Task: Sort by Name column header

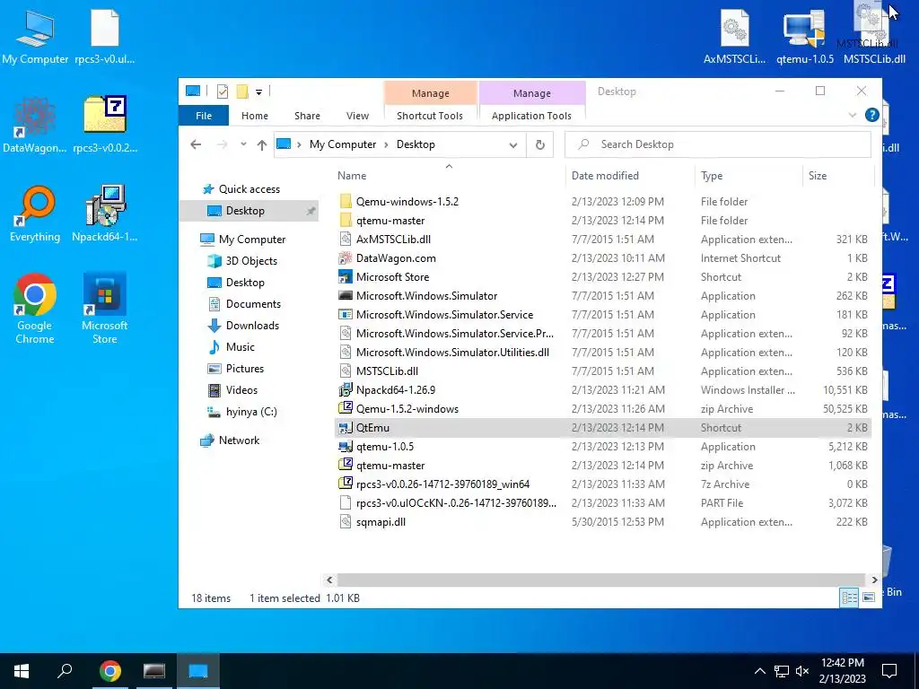Action: [449, 175]
